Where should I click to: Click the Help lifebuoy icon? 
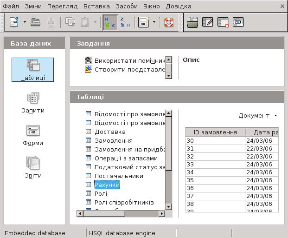point(169,22)
